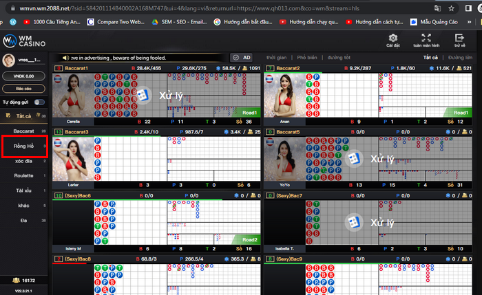Click Baccarat1 countdown number badge
482x295 pixels.
point(59,68)
